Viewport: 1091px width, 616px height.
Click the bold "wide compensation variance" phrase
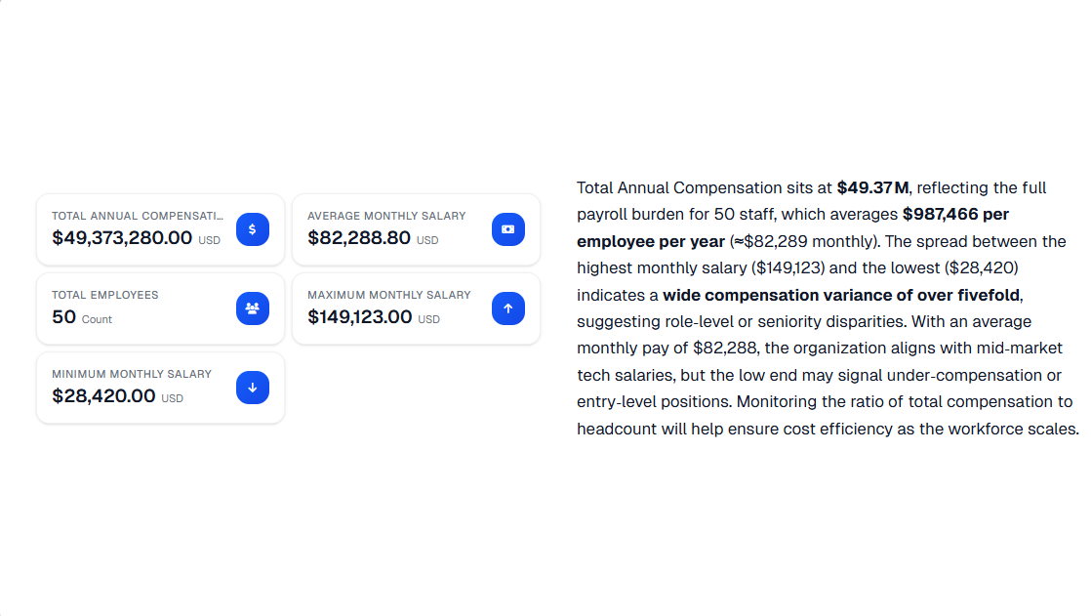[x=762, y=295]
